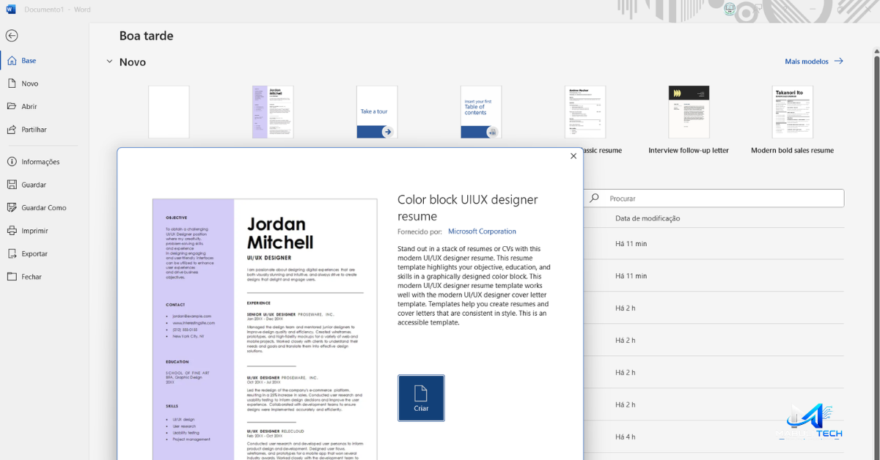Open the Take a tour template
Image resolution: width=880 pixels, height=460 pixels.
(x=377, y=112)
